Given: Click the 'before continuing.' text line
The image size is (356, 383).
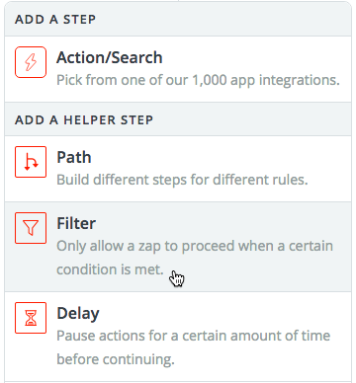Looking at the screenshot, I should coord(116,359).
